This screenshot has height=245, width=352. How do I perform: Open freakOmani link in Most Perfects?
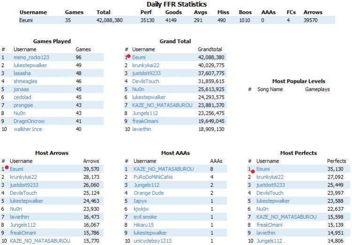(269, 225)
